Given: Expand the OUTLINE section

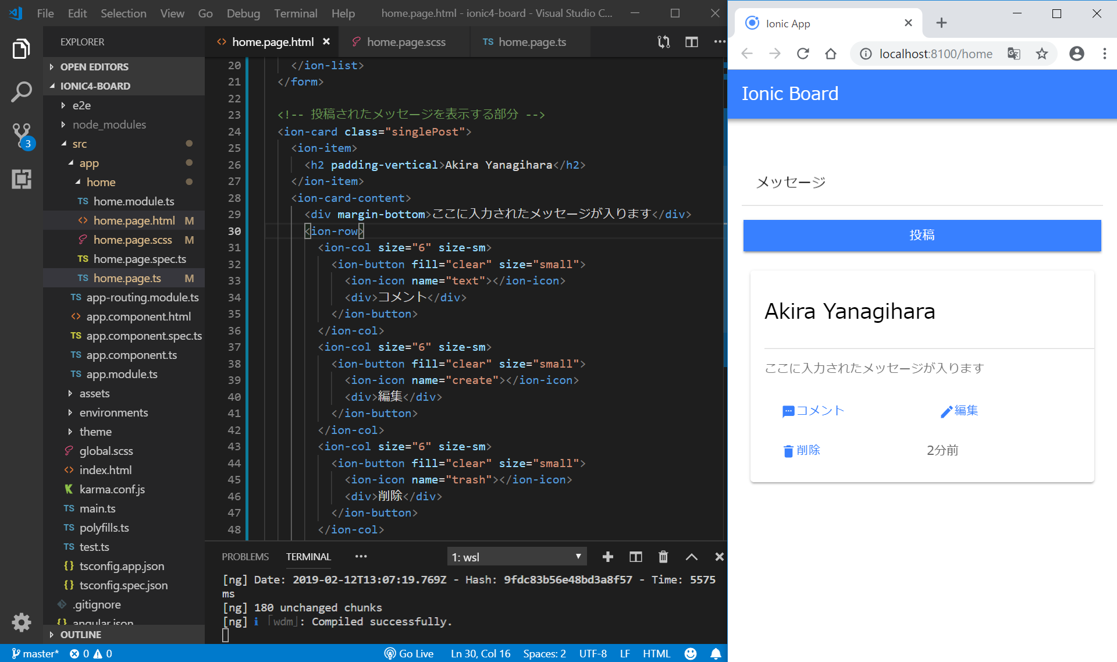Looking at the screenshot, I should (x=80, y=634).
